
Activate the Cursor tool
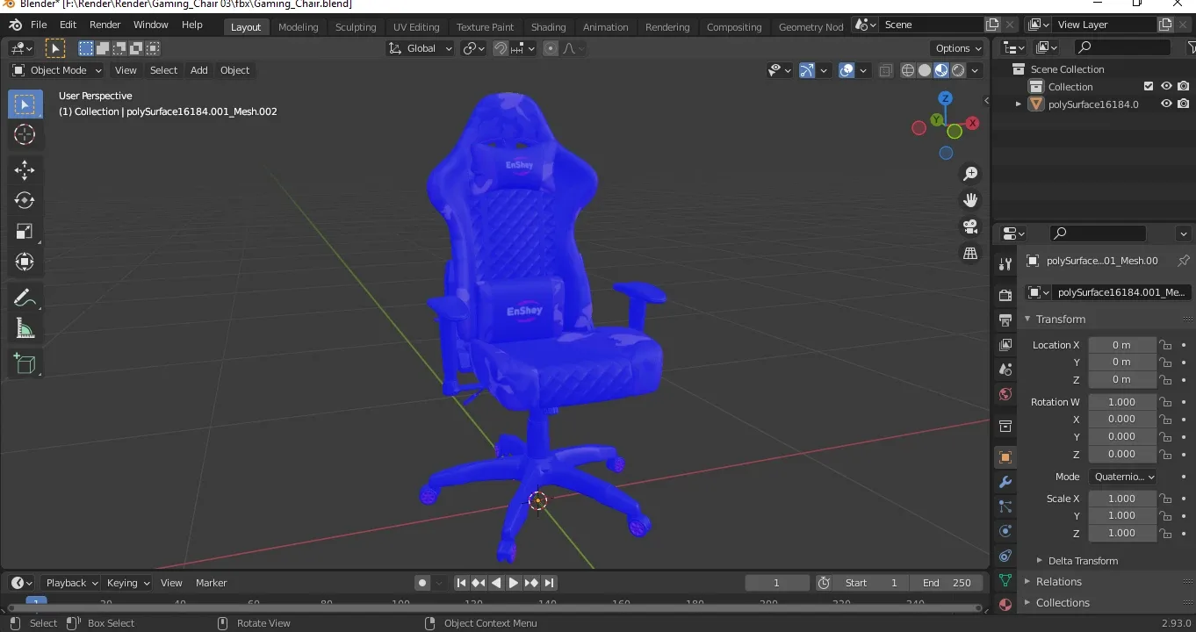(25, 134)
